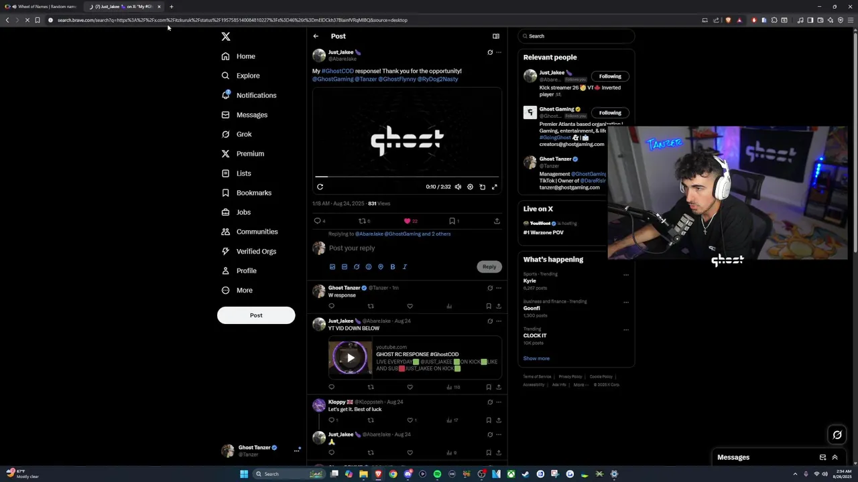Open Lists in sidebar
This screenshot has height=482, width=858.
click(237, 173)
